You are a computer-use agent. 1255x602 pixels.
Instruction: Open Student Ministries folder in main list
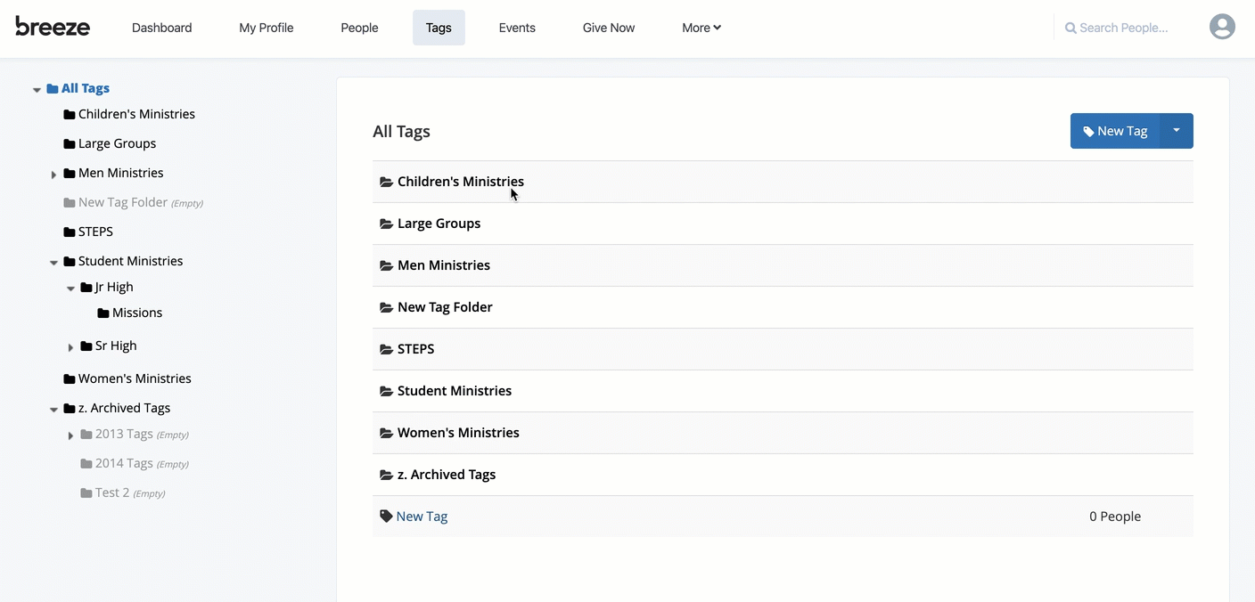pos(455,391)
